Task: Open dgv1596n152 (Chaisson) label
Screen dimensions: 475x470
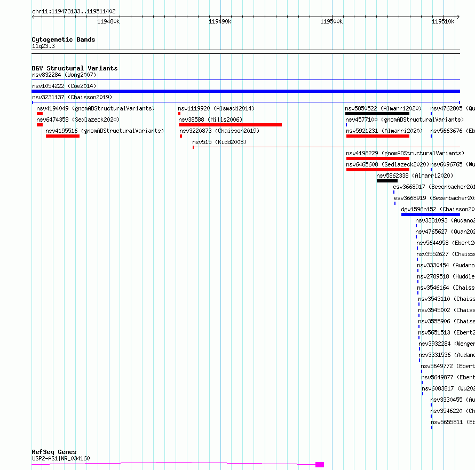Action: point(438,209)
